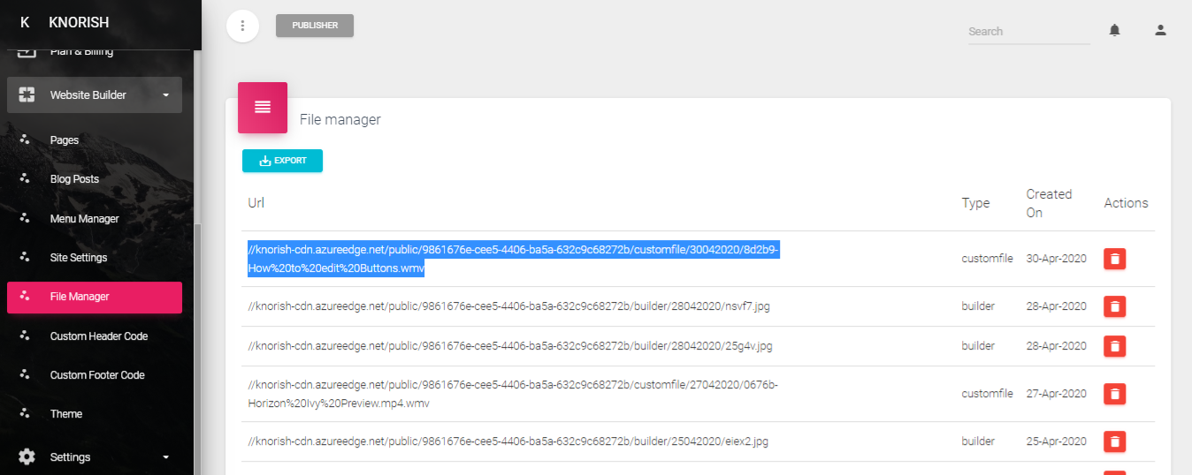
Task: Click the 25g4v.jpg URL text
Action: coord(510,346)
